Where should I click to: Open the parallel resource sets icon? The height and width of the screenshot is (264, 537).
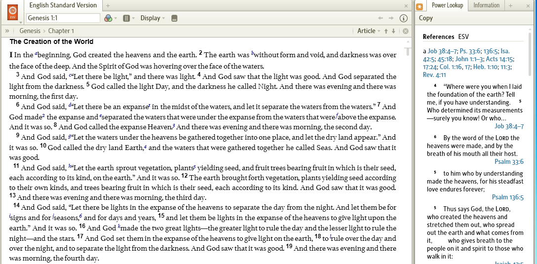pos(126,18)
